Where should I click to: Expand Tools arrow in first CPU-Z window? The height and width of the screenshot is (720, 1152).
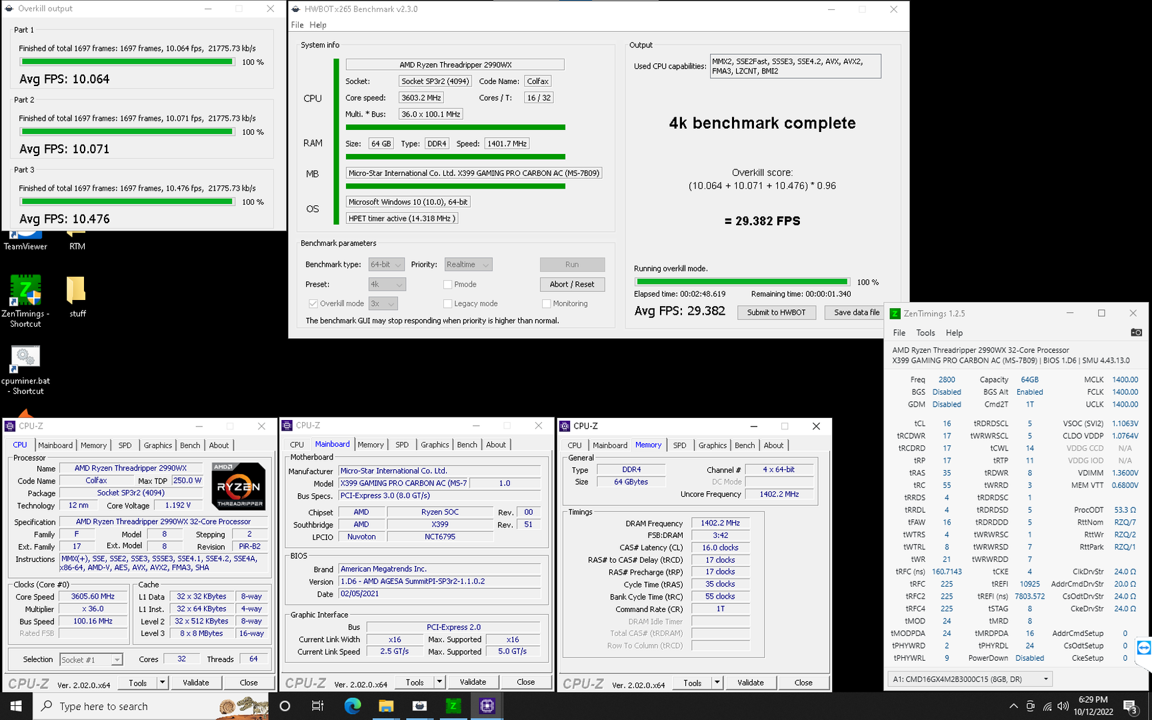tap(162, 683)
